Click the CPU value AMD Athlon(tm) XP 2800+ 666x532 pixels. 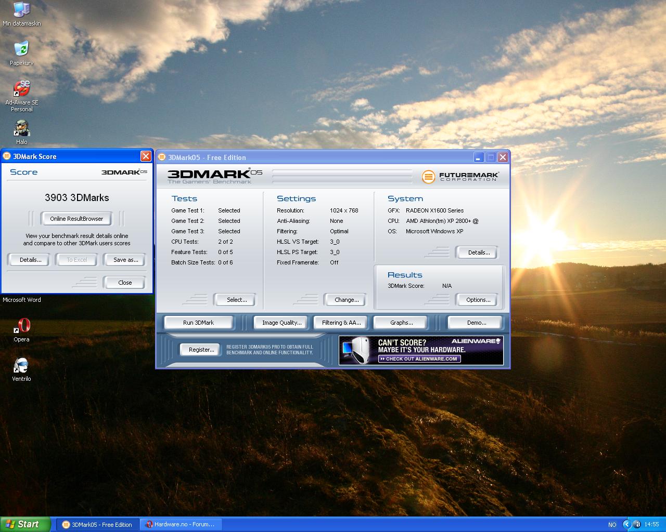point(442,221)
